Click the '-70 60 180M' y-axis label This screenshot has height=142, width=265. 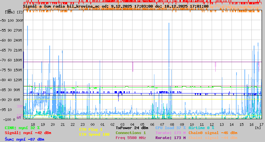(x=11, y=60)
